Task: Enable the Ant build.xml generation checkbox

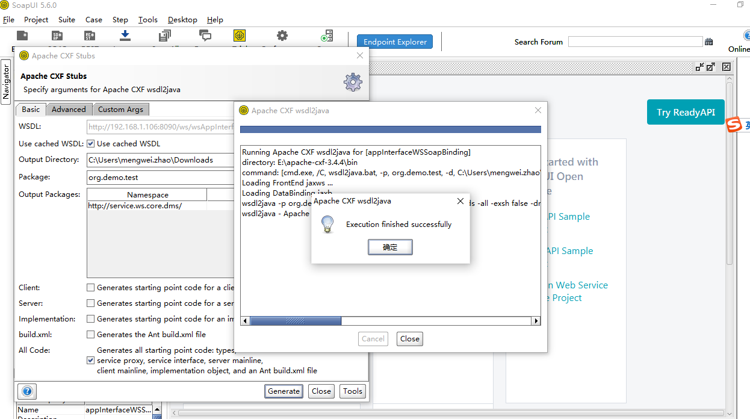Action: 90,334
